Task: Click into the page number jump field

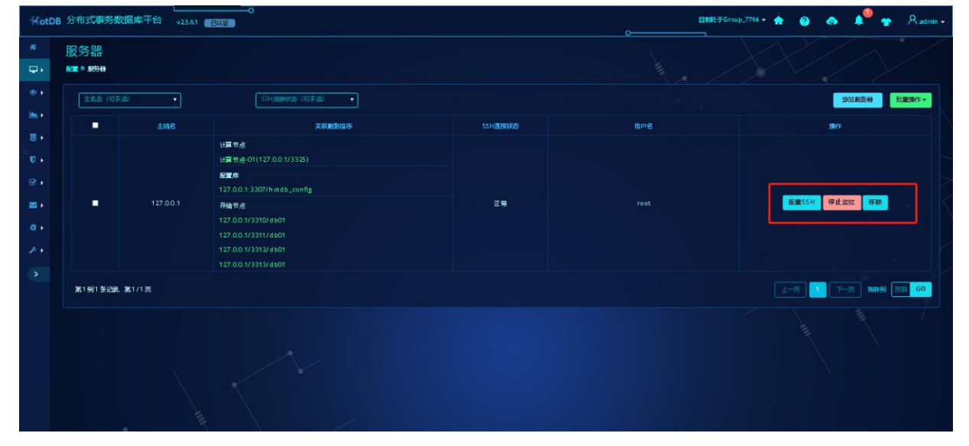Action: coord(901,289)
